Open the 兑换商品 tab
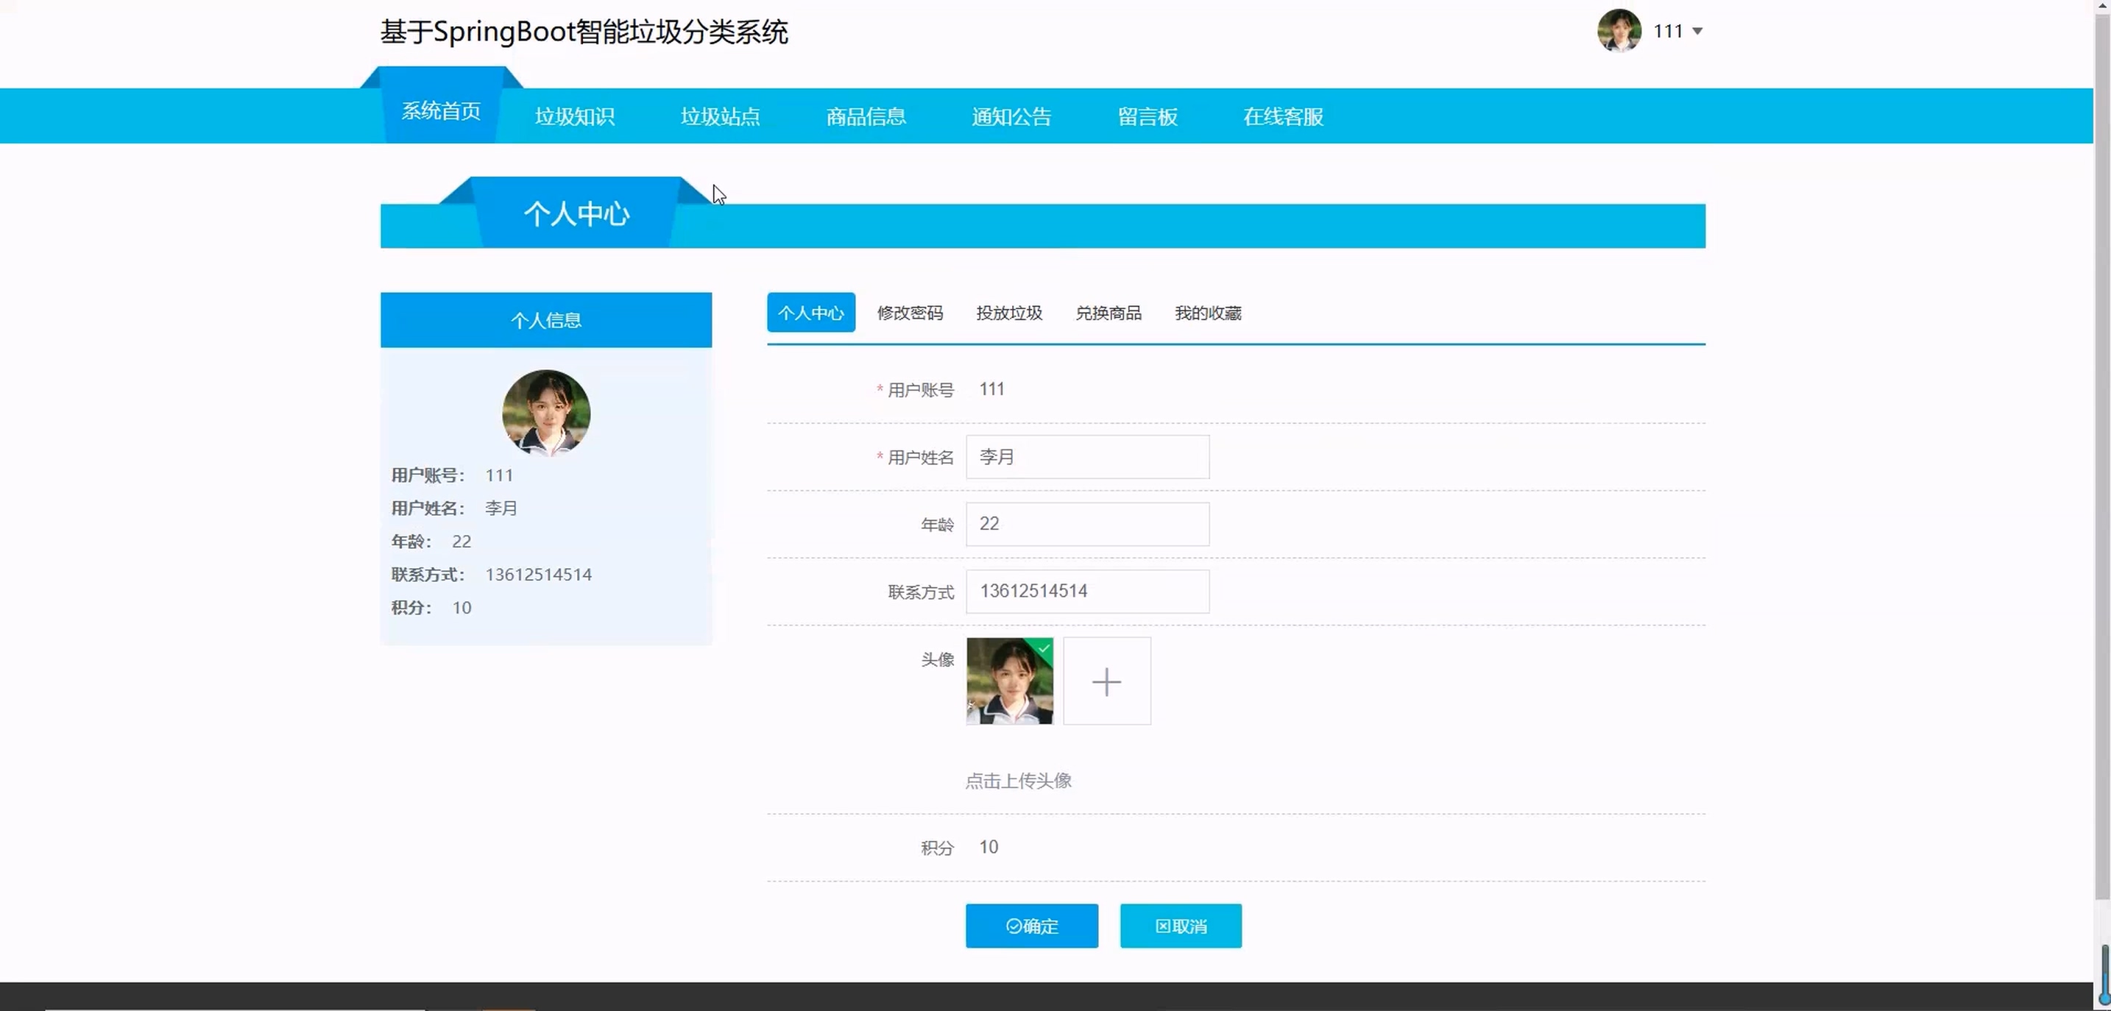2111x1011 pixels. (1108, 313)
